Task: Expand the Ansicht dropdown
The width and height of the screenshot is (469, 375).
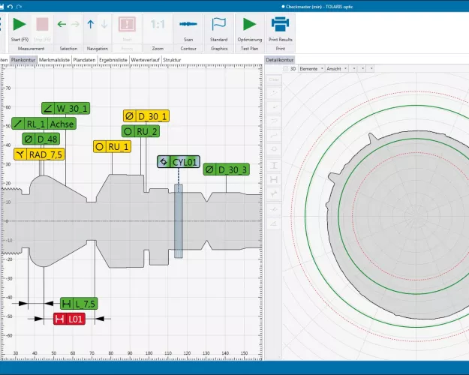Action: 335,68
